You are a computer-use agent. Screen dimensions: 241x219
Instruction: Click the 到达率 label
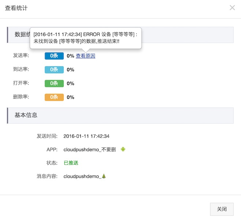[21, 69]
